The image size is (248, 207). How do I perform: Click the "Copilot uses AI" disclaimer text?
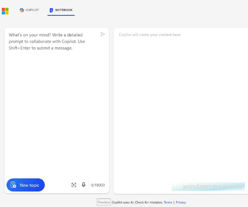pos(137,202)
